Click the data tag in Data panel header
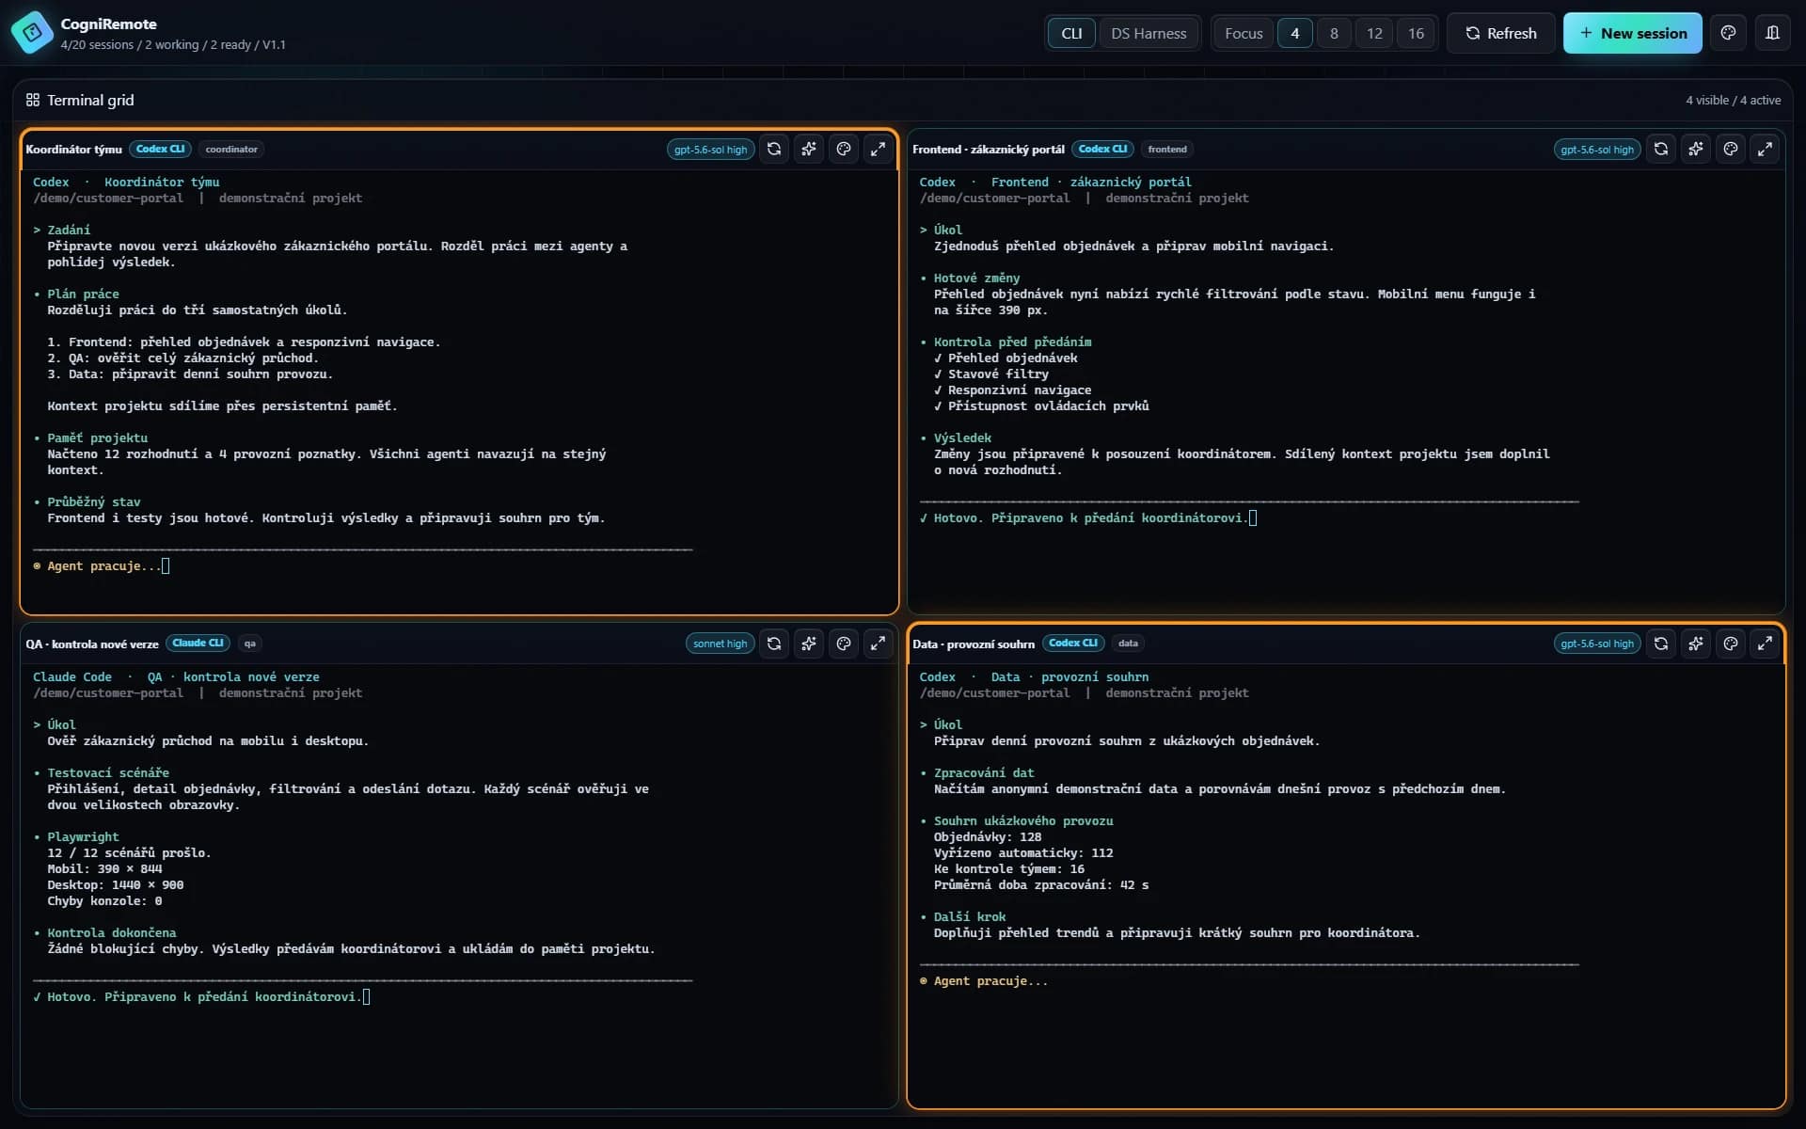The height and width of the screenshot is (1129, 1806). click(1128, 644)
